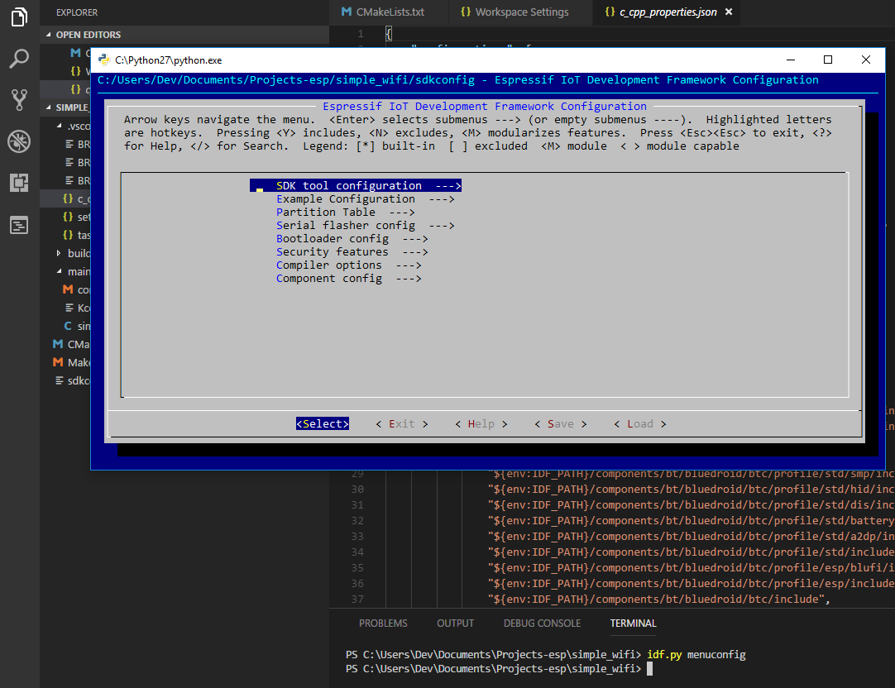Click Python icon in python.exe title bar
Viewport: 895px width, 688px height.
click(x=104, y=60)
